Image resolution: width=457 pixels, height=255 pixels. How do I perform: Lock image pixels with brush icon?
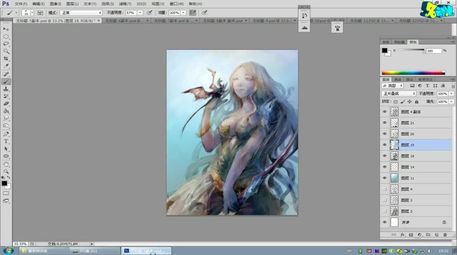(403, 102)
